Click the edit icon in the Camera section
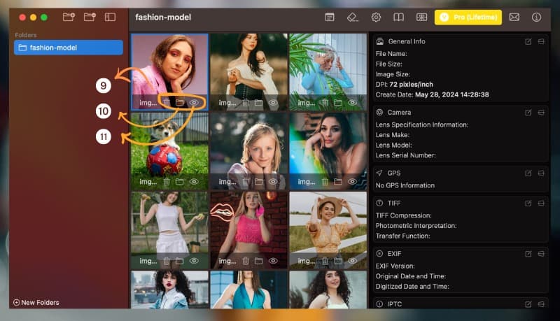 [528, 113]
